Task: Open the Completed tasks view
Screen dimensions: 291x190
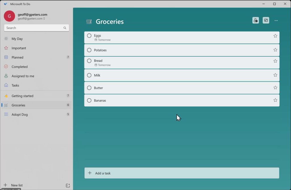Action: click(x=19, y=67)
